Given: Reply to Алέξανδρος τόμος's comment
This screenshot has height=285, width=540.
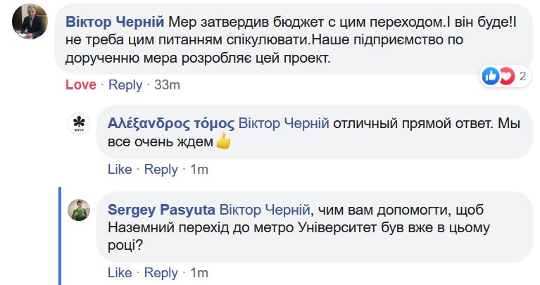Looking at the screenshot, I should [161, 169].
